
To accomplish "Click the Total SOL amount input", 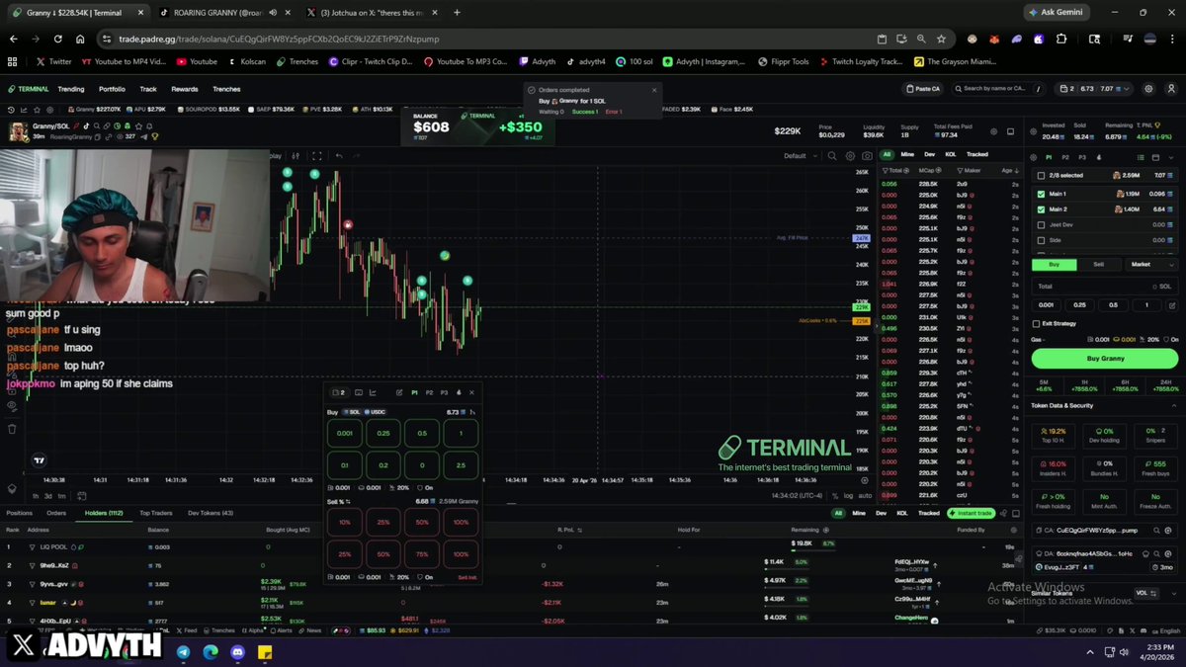I will (x=1105, y=286).
